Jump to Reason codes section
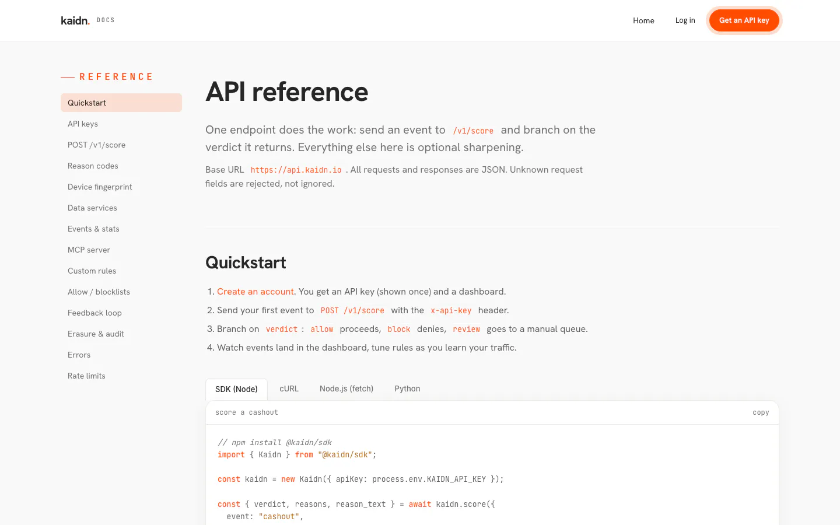Screen dimensions: 840x525 click(121, 166)
